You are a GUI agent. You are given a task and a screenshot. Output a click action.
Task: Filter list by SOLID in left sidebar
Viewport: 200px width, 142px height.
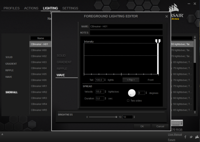(9, 57)
